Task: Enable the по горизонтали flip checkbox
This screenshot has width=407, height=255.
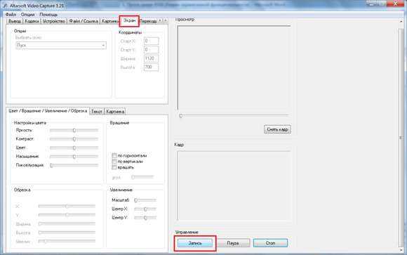Action: tap(114, 155)
